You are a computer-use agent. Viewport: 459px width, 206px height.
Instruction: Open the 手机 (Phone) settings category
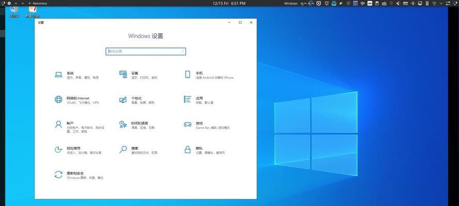(209, 75)
